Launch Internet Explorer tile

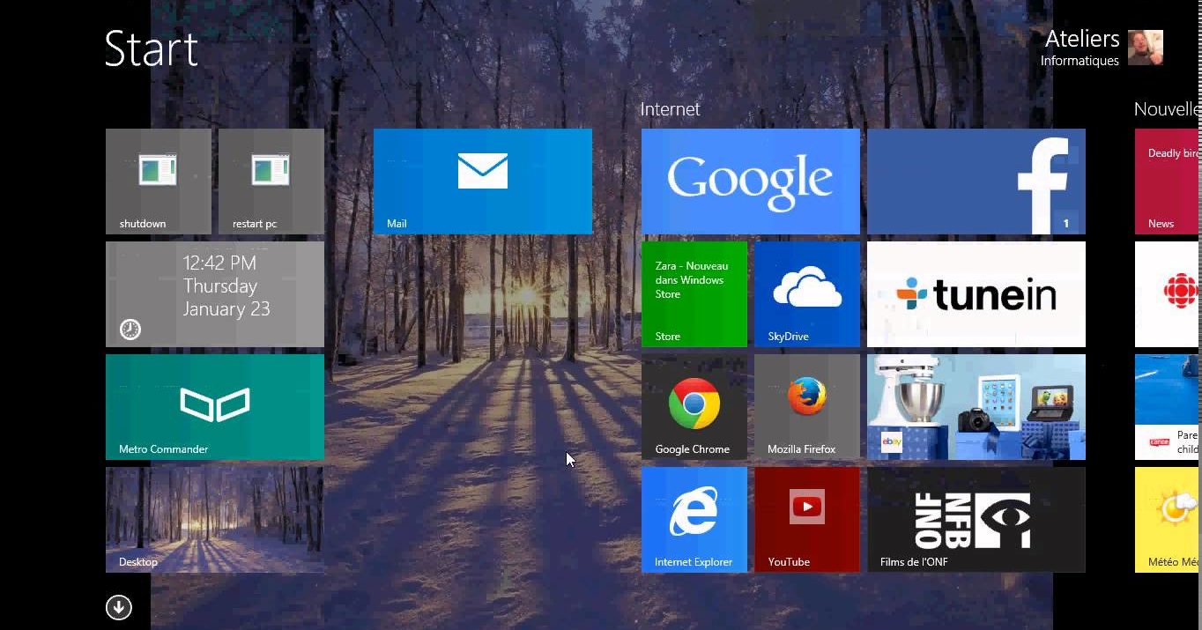(694, 519)
